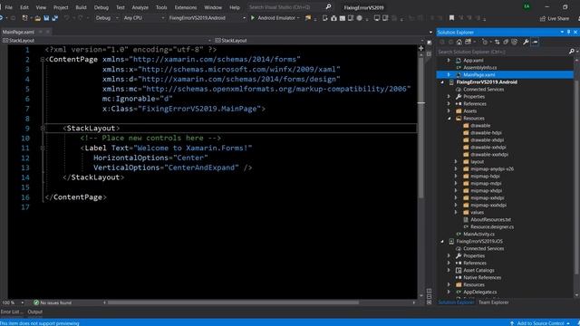Toggle bookmark on current line
The width and height of the screenshot is (580, 326).
(451, 18)
